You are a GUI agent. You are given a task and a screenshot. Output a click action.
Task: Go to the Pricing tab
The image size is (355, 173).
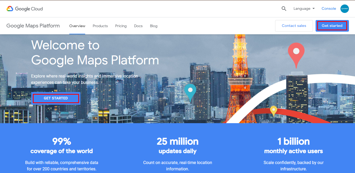pos(121,26)
